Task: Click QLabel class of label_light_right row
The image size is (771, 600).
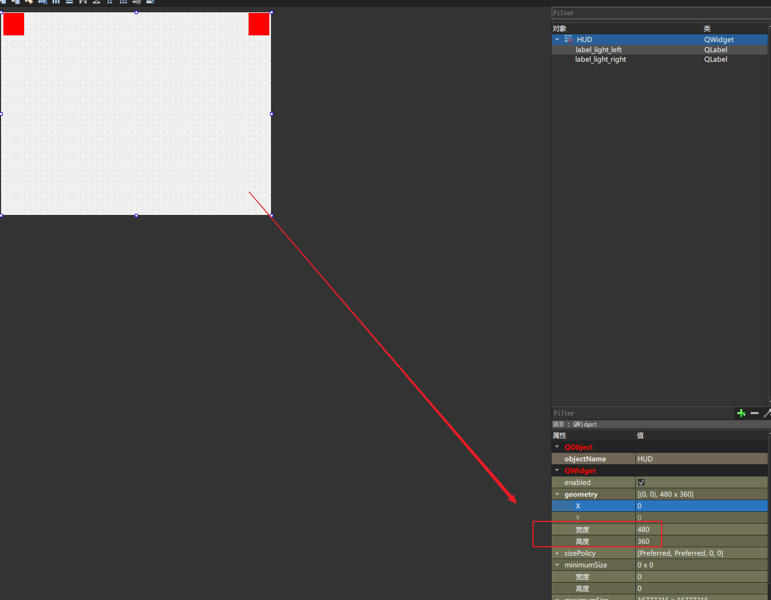Action: tap(715, 59)
